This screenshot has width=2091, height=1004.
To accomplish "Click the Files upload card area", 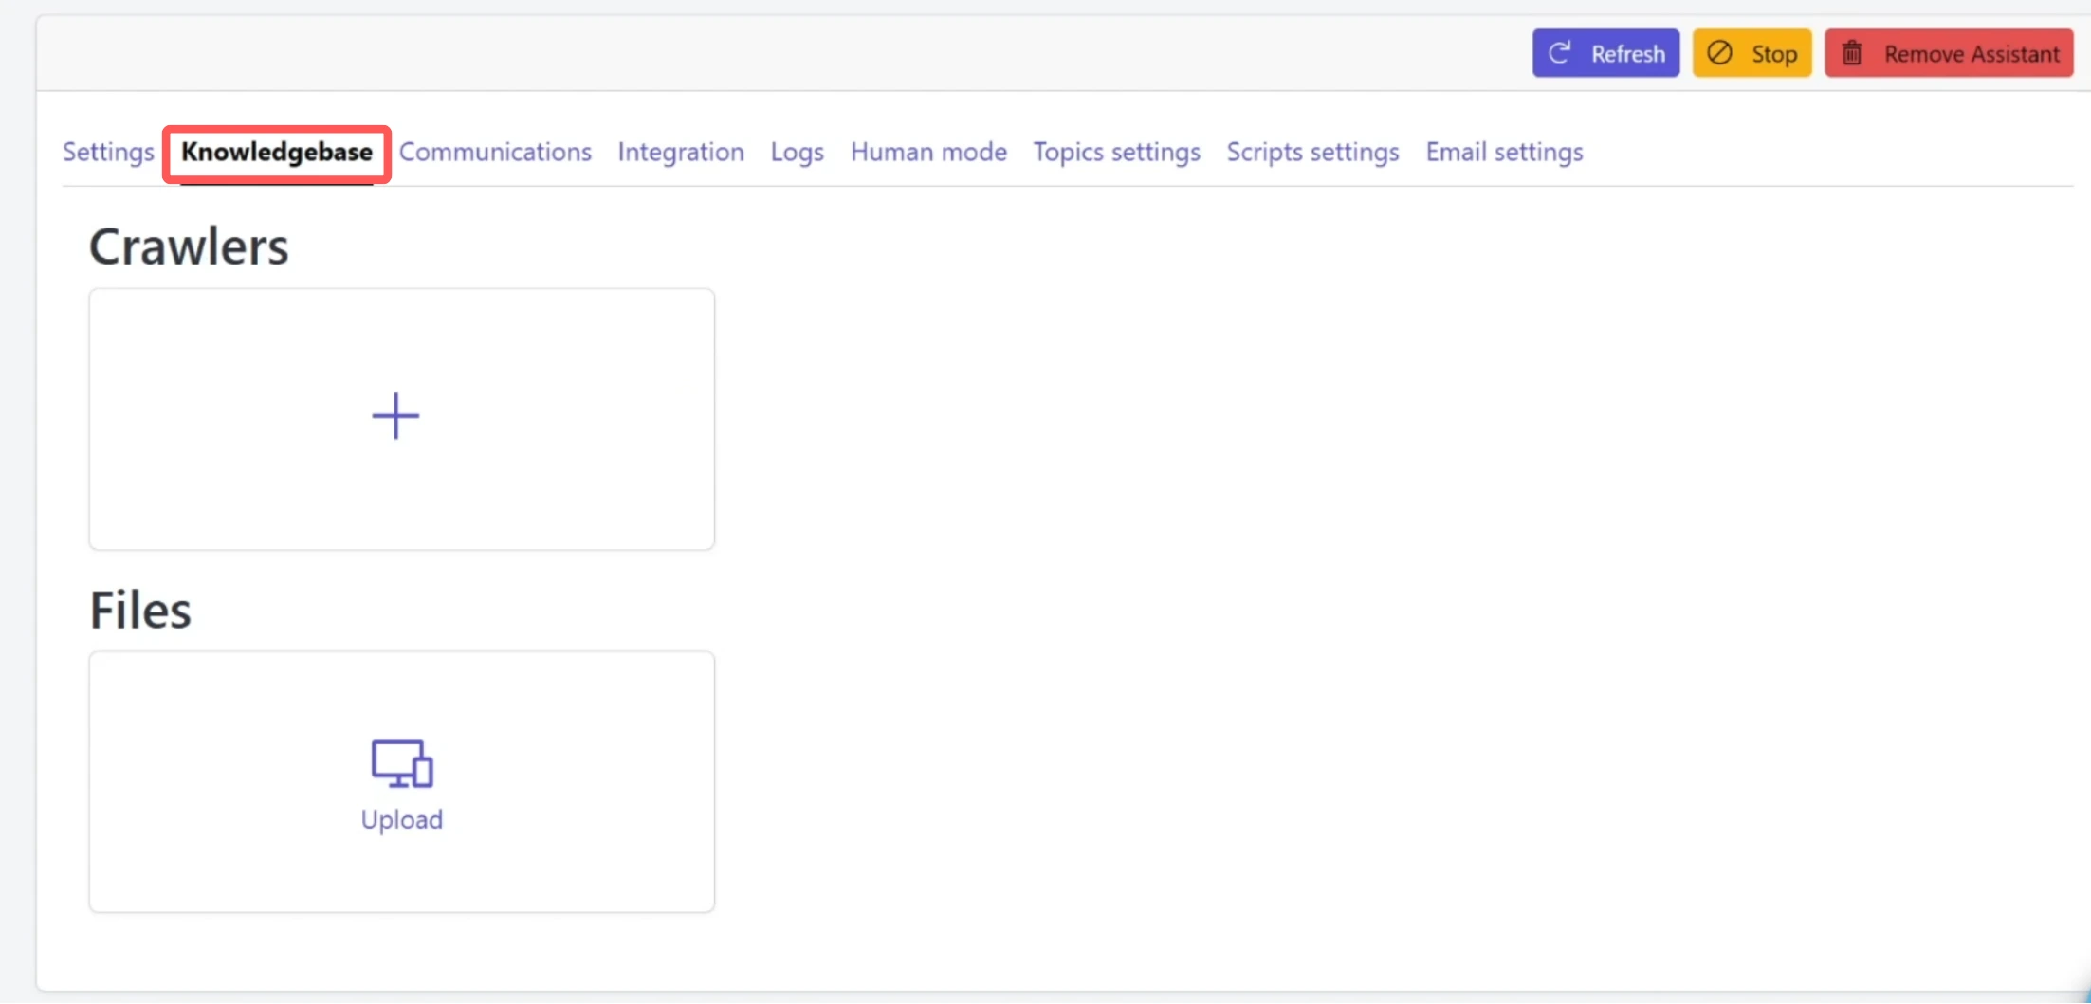I will point(402,781).
